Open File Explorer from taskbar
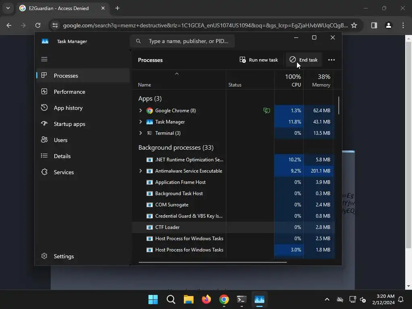Image resolution: width=412 pixels, height=309 pixels. [x=188, y=299]
